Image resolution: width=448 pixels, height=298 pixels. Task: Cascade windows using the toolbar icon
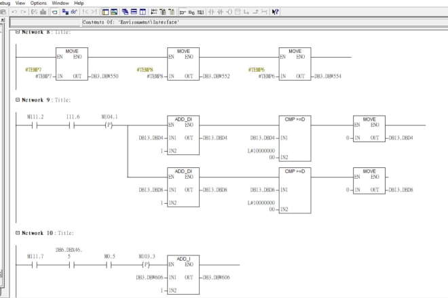tap(125, 12)
